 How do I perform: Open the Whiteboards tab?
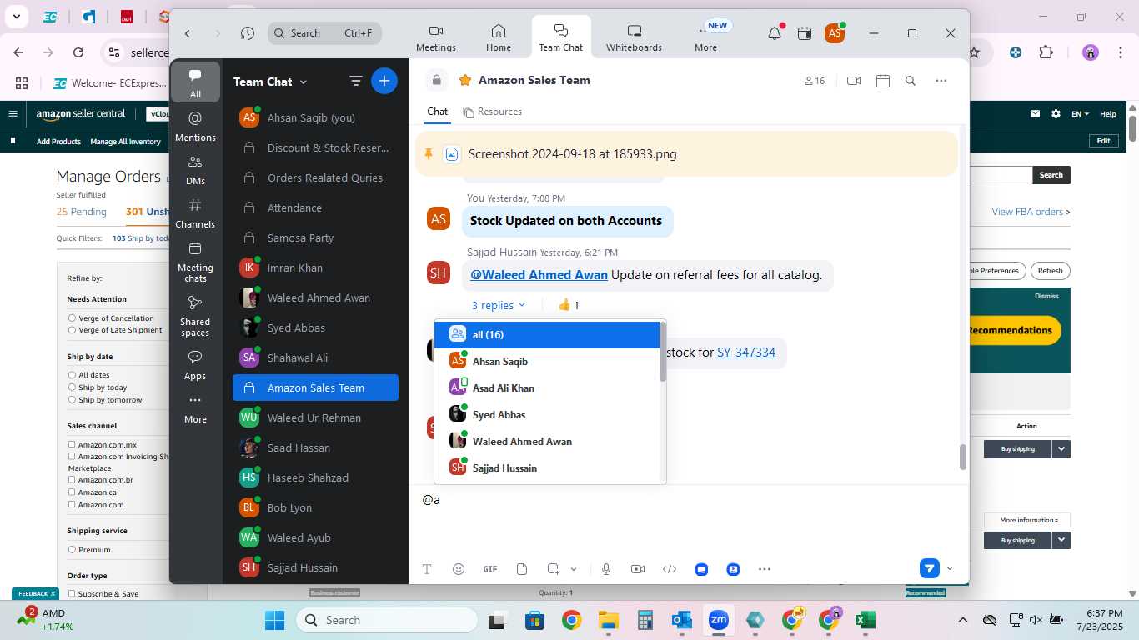coord(634,37)
